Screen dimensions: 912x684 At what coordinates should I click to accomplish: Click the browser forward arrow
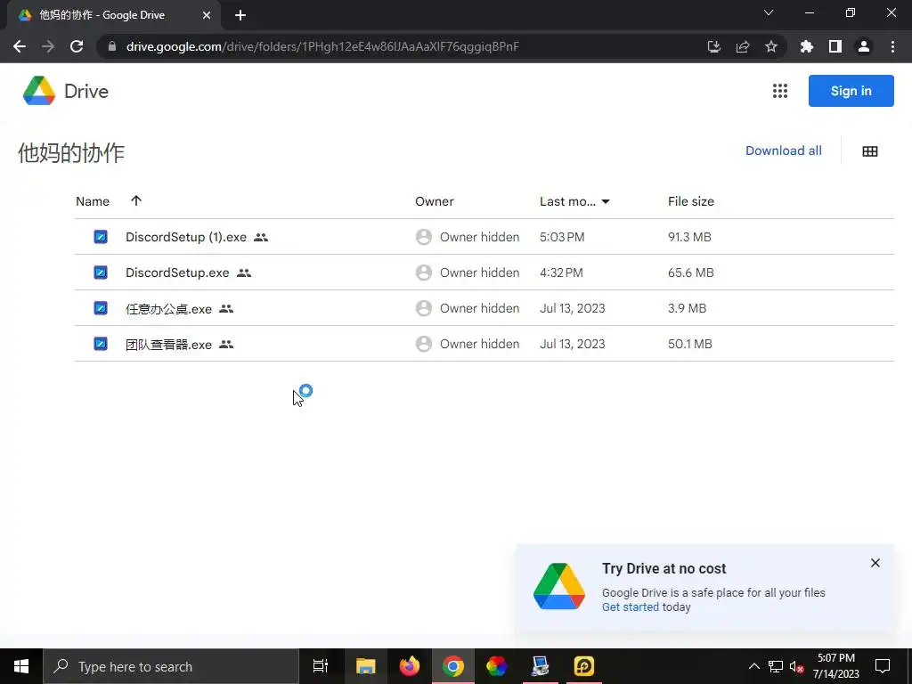[x=48, y=46]
